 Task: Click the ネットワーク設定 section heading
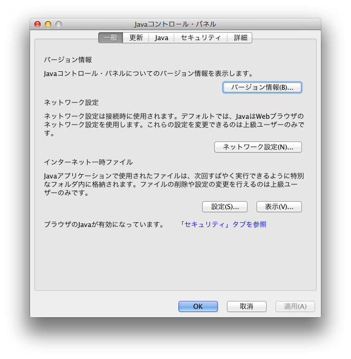tap(71, 102)
